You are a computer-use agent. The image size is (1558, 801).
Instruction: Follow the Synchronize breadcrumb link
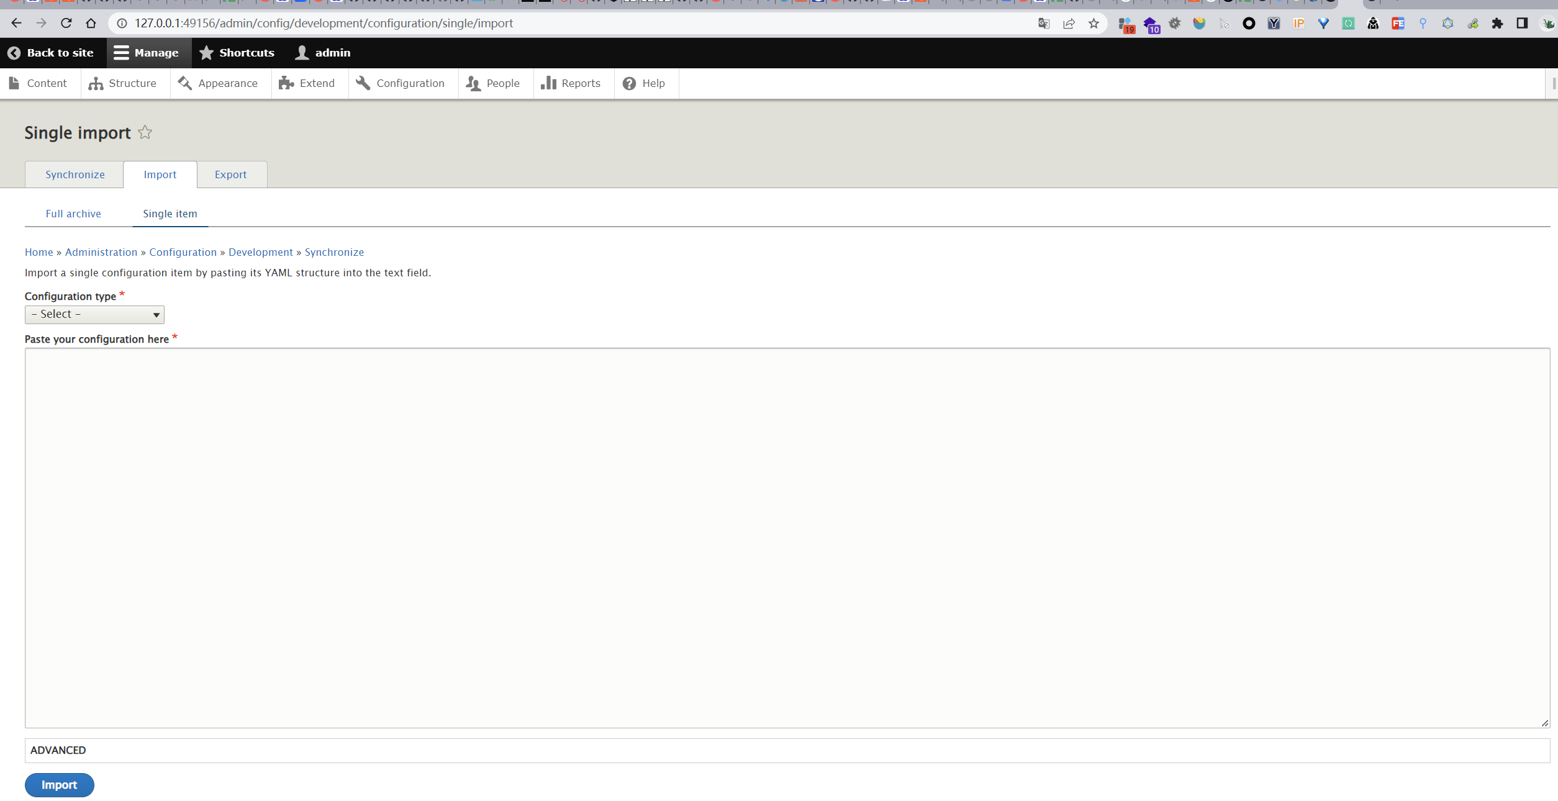(334, 252)
